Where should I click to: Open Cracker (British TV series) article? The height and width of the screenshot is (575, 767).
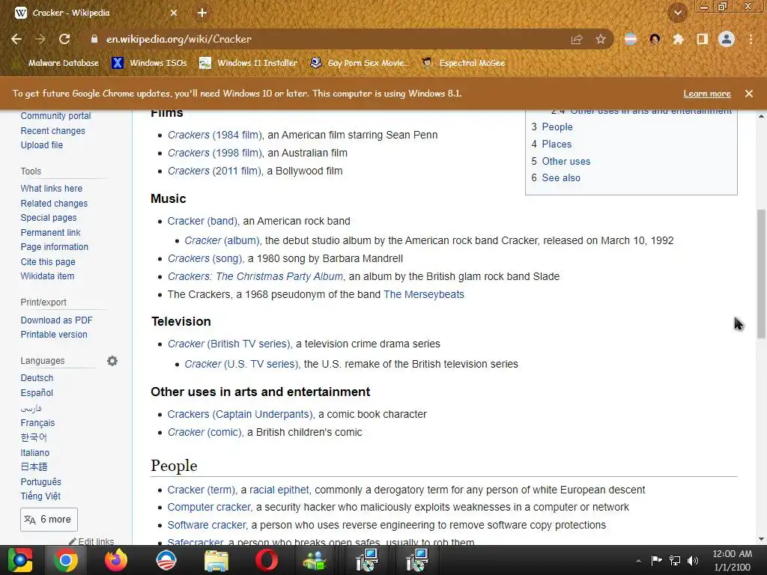click(229, 344)
